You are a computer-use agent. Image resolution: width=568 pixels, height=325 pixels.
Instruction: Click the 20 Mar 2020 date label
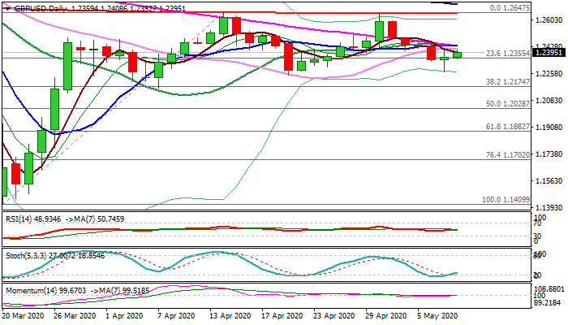[24, 316]
